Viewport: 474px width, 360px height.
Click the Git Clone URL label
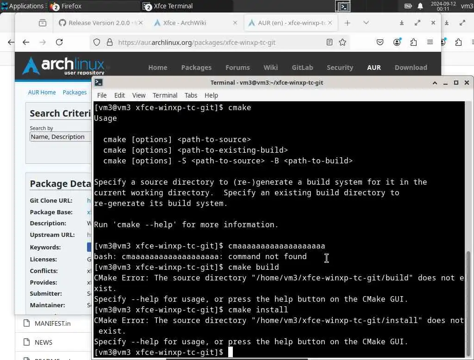tap(51, 201)
